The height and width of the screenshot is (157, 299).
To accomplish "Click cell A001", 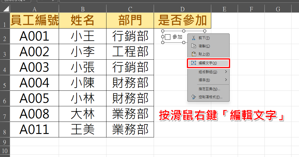I will point(35,36).
